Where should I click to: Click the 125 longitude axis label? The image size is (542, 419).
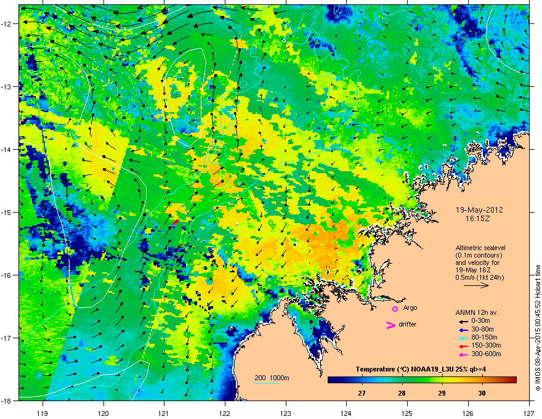pos(407,413)
